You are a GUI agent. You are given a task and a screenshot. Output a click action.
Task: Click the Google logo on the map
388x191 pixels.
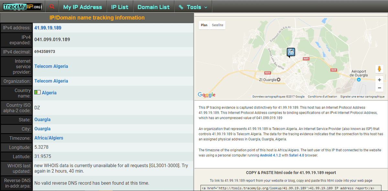pyautogui.click(x=207, y=95)
